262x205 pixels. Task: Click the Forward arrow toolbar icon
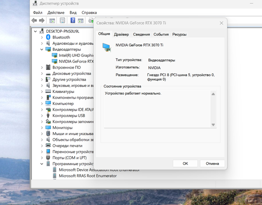(x=42, y=21)
